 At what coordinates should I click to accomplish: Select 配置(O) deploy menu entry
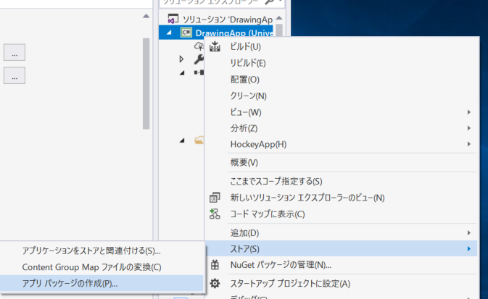click(342, 80)
